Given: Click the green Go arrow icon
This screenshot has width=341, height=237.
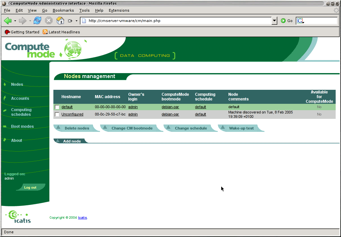Looking at the screenshot, I should tap(283, 21).
